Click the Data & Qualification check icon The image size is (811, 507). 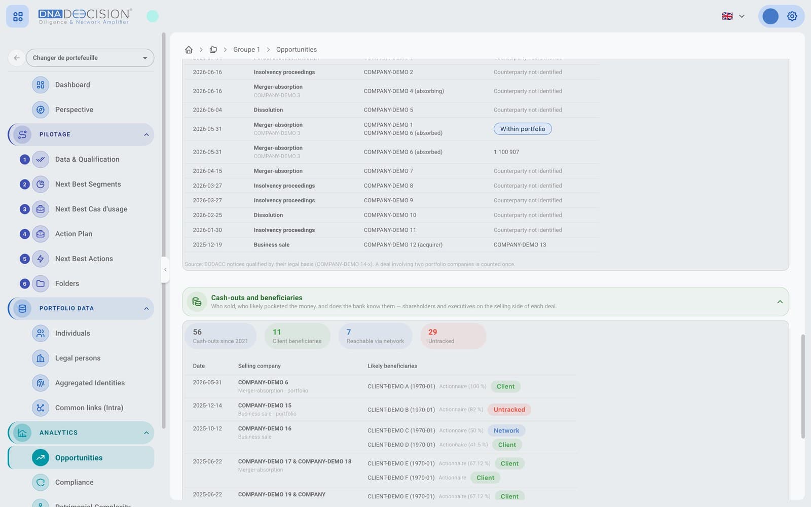(x=41, y=159)
